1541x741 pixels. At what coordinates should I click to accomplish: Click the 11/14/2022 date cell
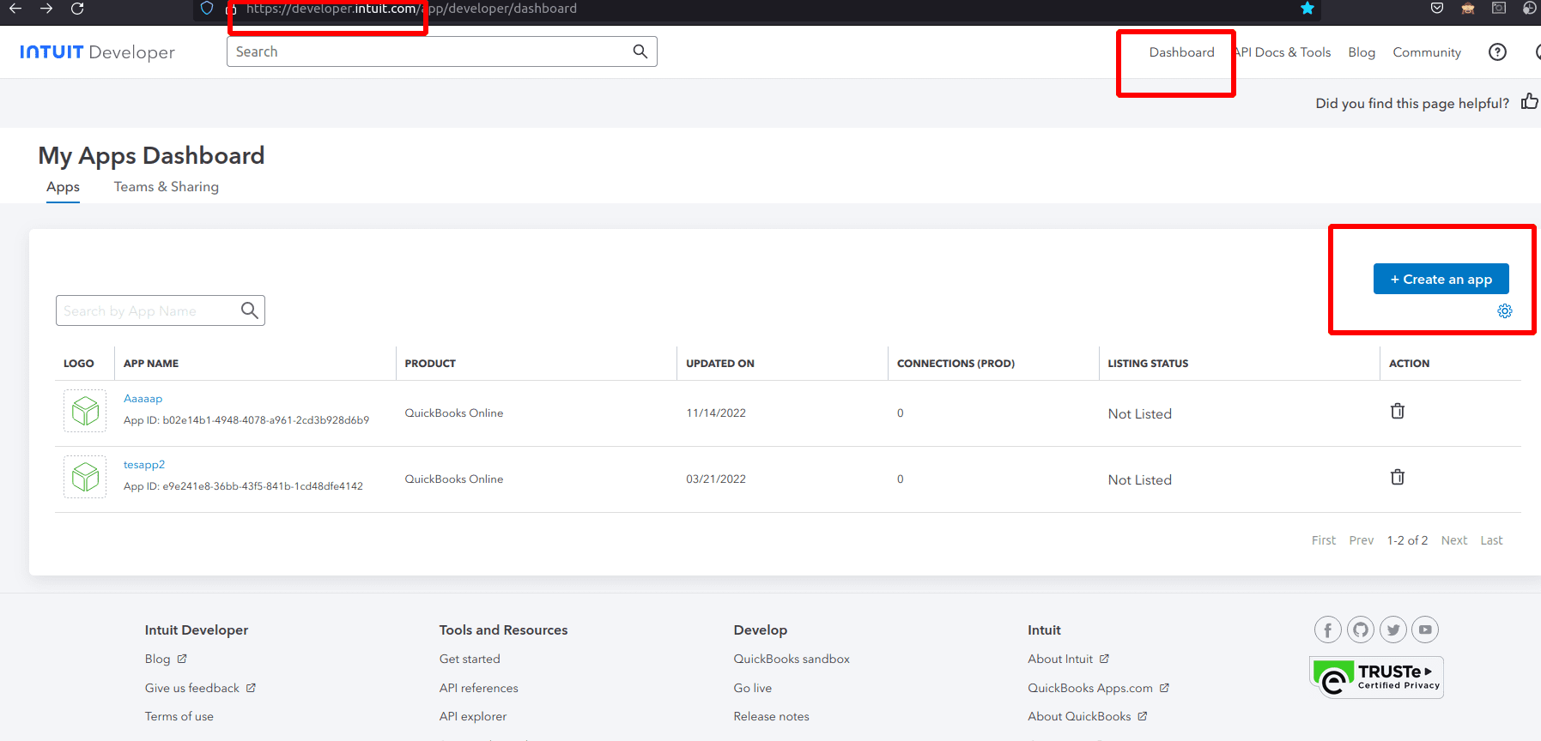pos(716,413)
